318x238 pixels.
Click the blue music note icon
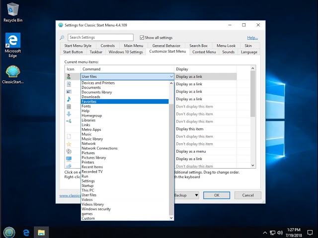pyautogui.click(x=69, y=99)
